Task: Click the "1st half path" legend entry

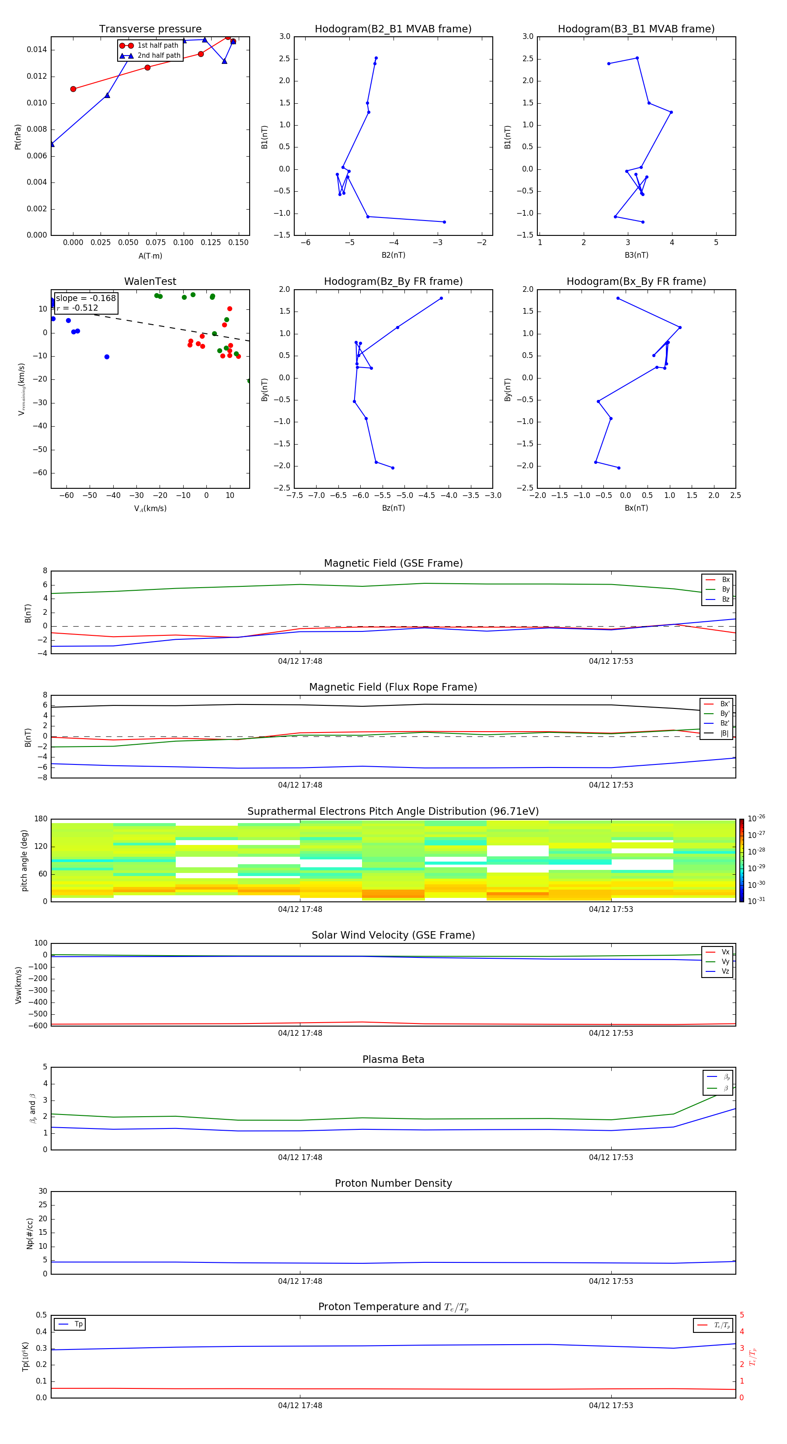Action: coord(149,46)
